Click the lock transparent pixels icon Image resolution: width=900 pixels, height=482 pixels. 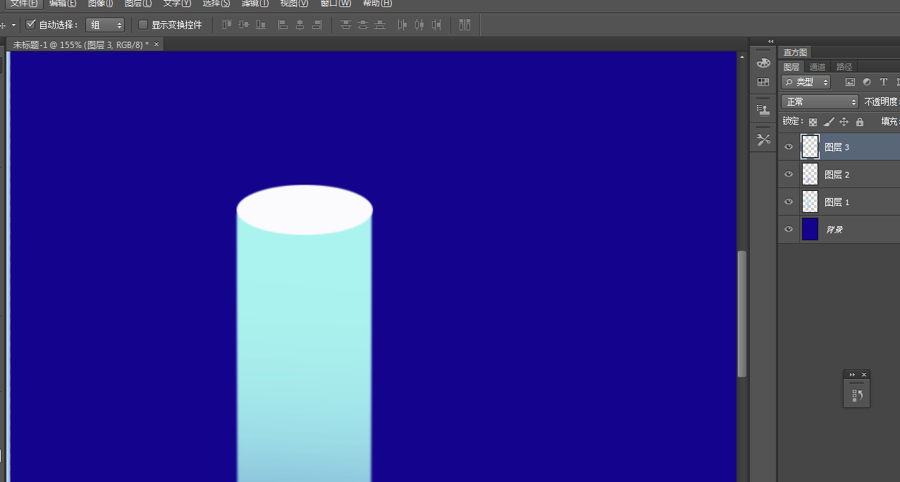coord(813,122)
